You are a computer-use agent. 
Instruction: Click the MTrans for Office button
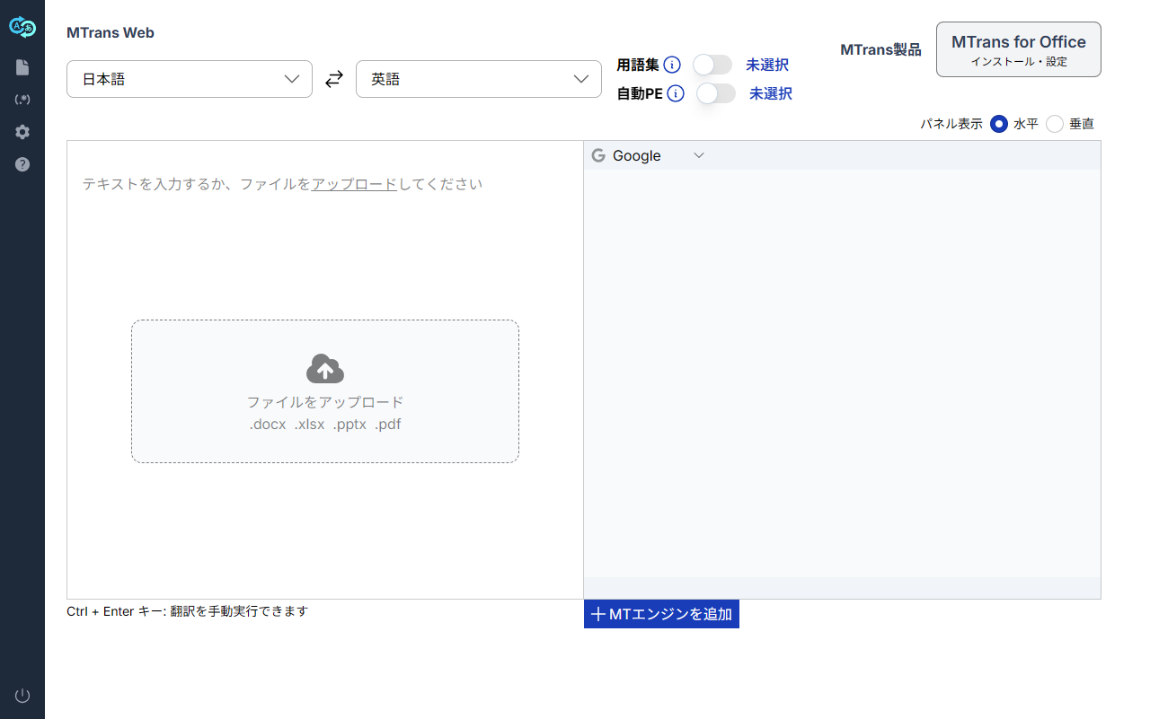[1019, 49]
